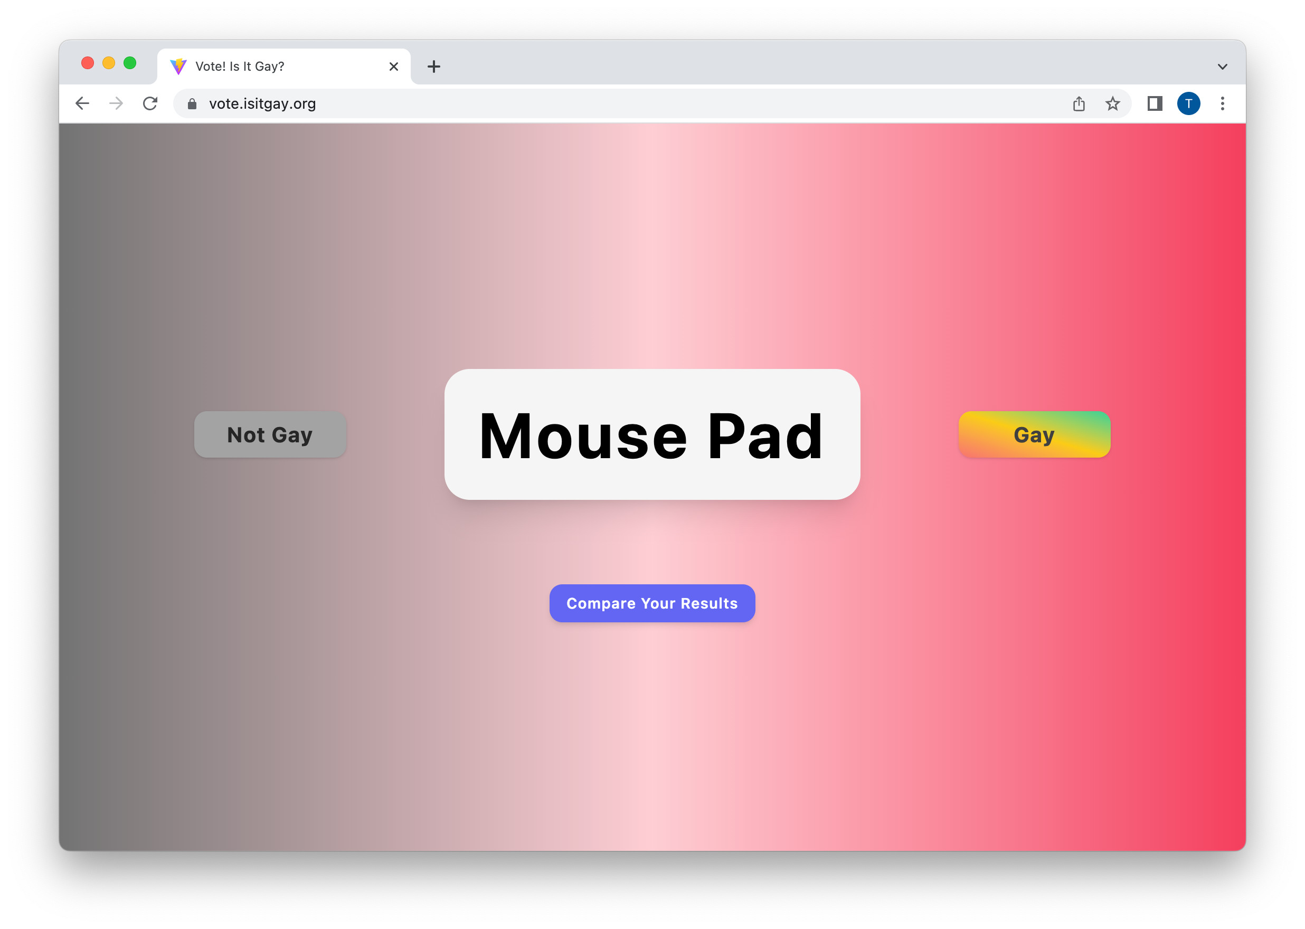Screen dimensions: 1305x929
Task: Close the window with the red button
Action: 88,63
